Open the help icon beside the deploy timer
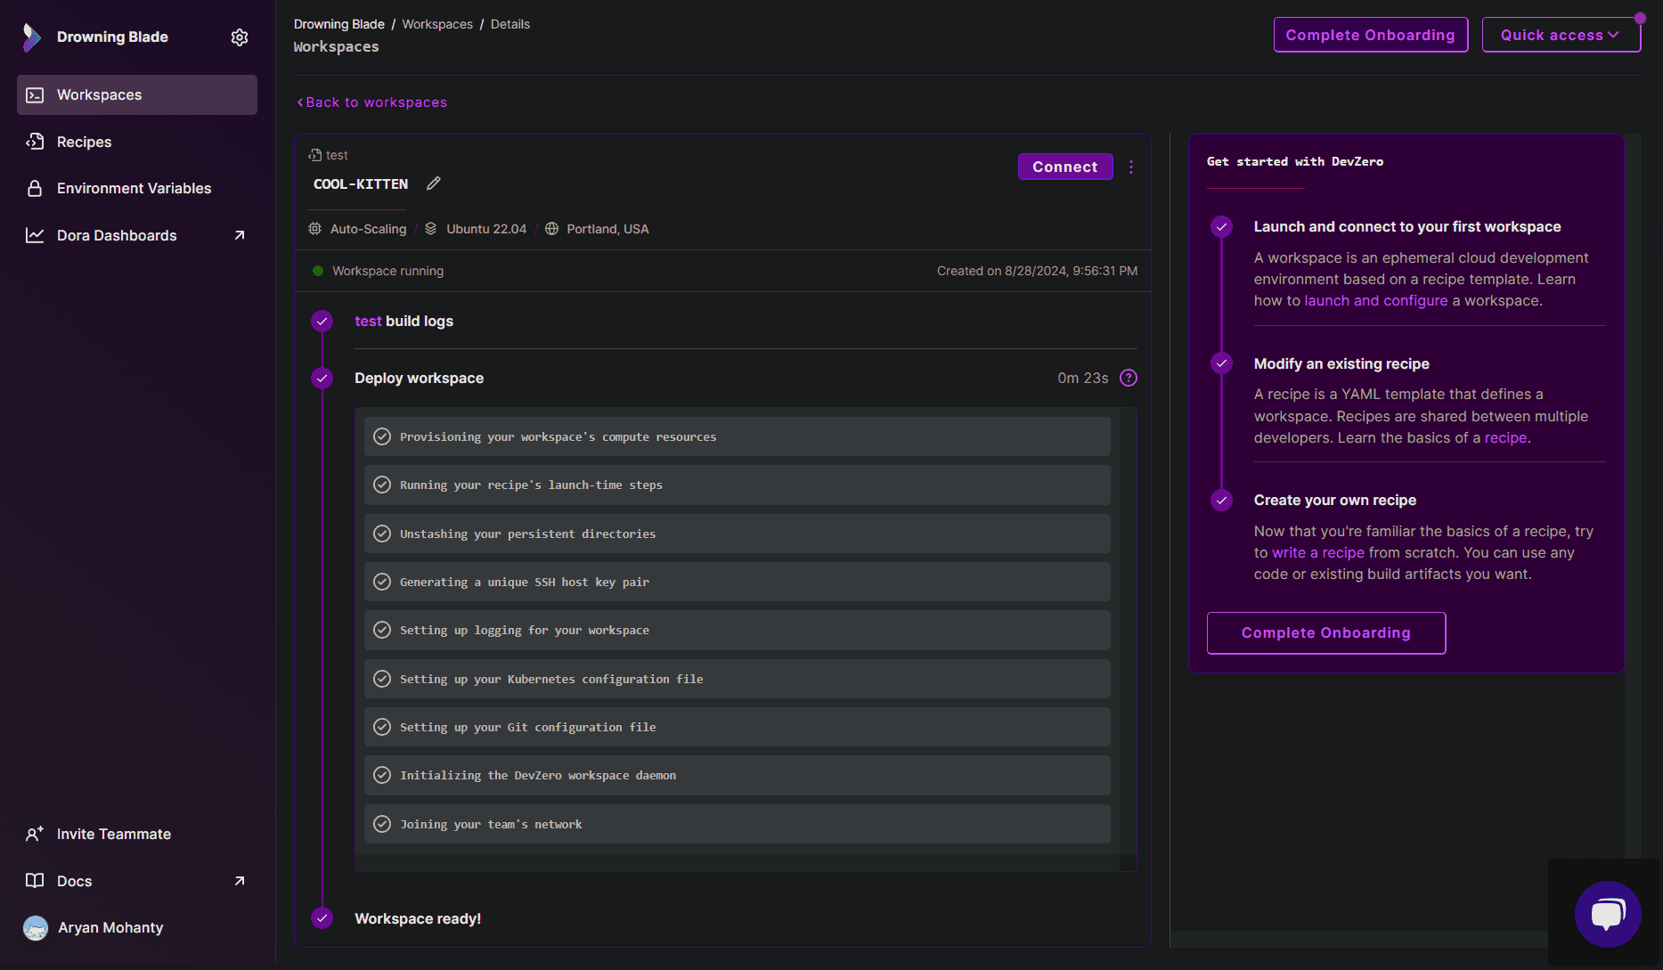 click(1128, 378)
